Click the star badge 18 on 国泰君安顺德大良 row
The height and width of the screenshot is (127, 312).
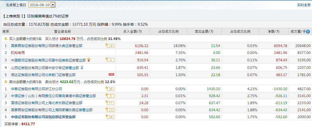[110, 46]
